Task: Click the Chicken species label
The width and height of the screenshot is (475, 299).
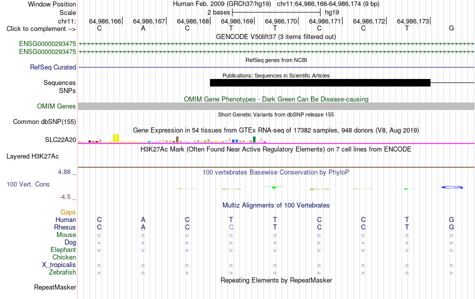Action: (64, 257)
